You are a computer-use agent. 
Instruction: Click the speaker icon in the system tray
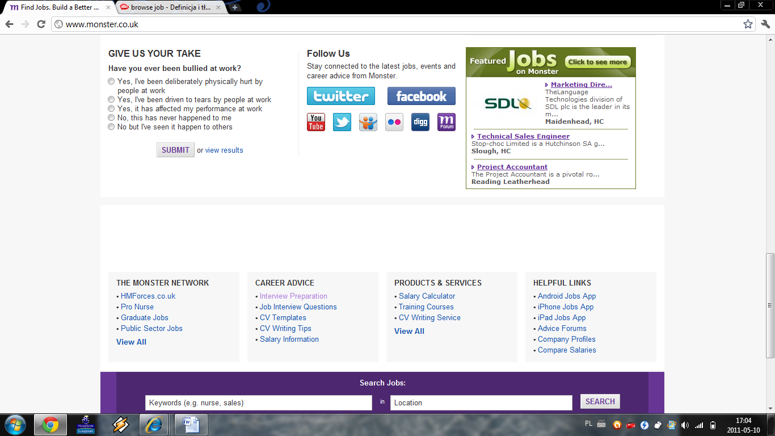click(x=685, y=425)
